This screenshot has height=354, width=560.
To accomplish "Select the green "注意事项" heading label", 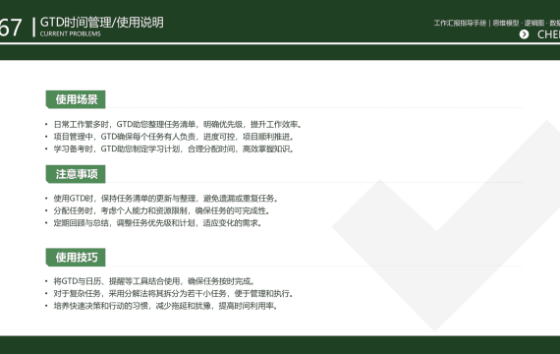I will click(76, 174).
